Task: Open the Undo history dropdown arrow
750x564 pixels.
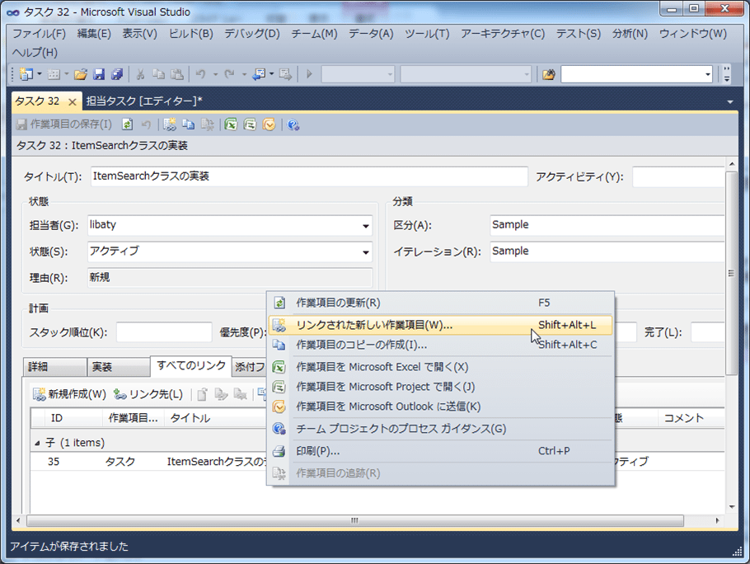Action: point(215,74)
